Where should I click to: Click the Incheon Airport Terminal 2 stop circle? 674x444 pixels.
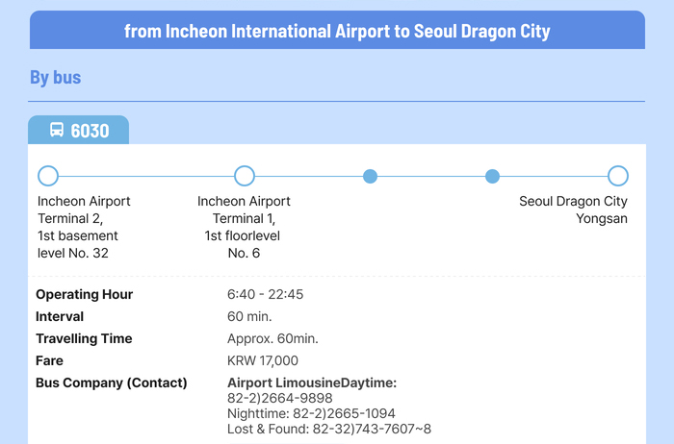(x=48, y=176)
